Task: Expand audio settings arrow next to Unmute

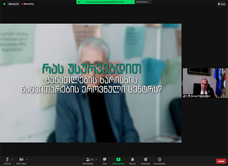Action: 12,159
